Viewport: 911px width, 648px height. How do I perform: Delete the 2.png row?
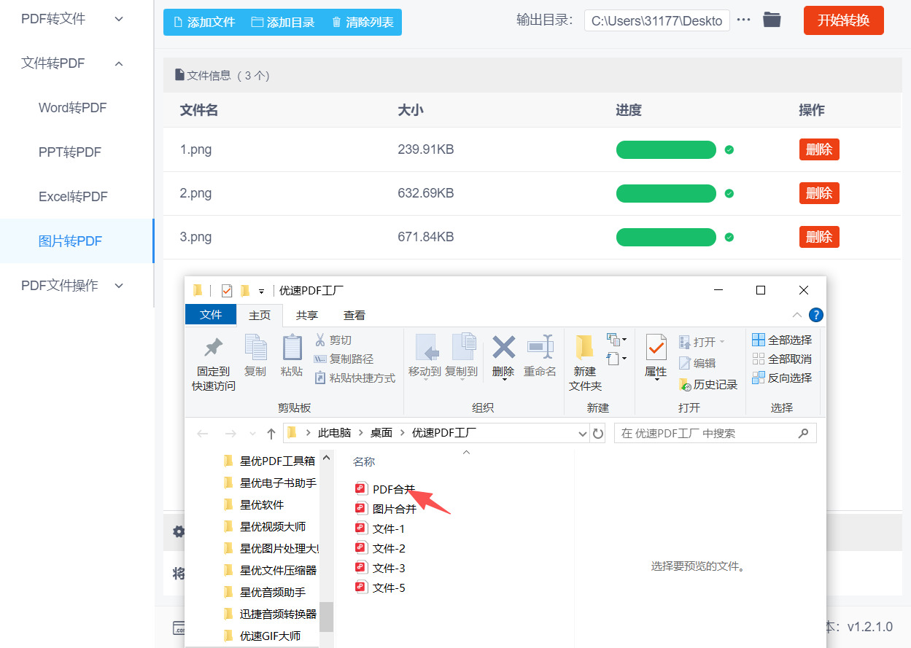pyautogui.click(x=819, y=193)
